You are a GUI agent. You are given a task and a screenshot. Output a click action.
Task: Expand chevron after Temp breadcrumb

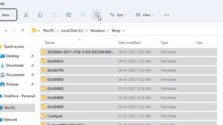[x=123, y=31]
